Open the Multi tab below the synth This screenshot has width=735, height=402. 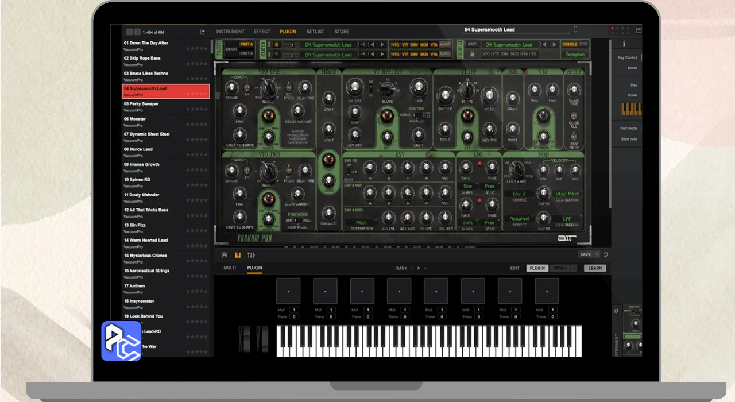(x=230, y=268)
